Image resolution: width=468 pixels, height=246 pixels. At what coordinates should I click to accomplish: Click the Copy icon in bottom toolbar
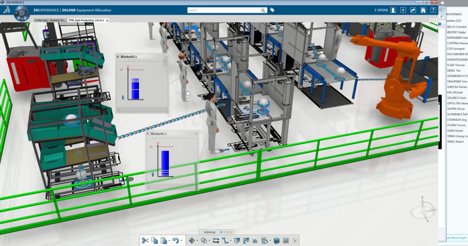point(154,241)
